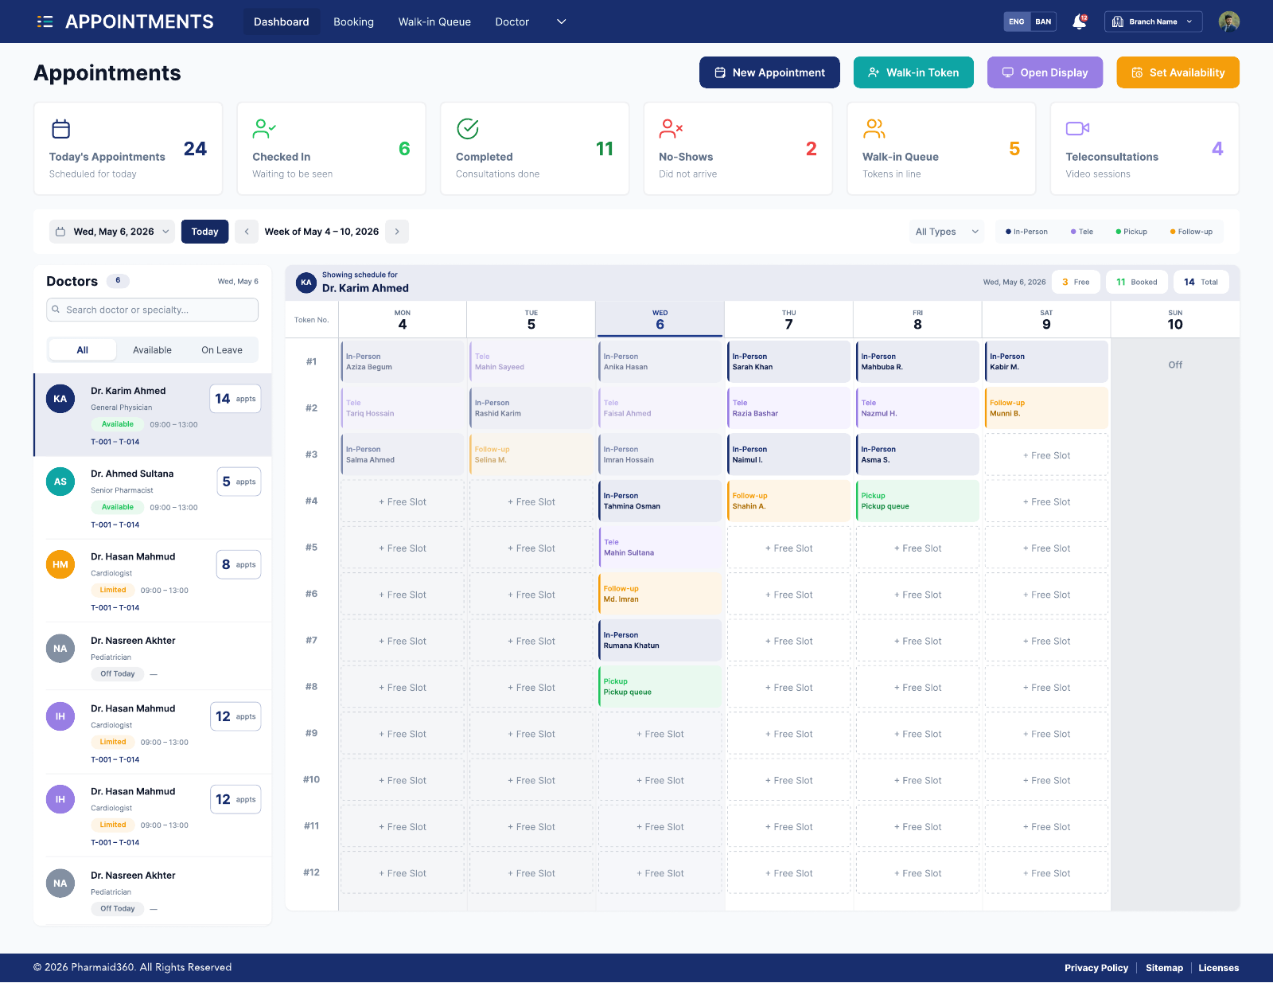Select the SAT 9 column header

tap(1046, 319)
